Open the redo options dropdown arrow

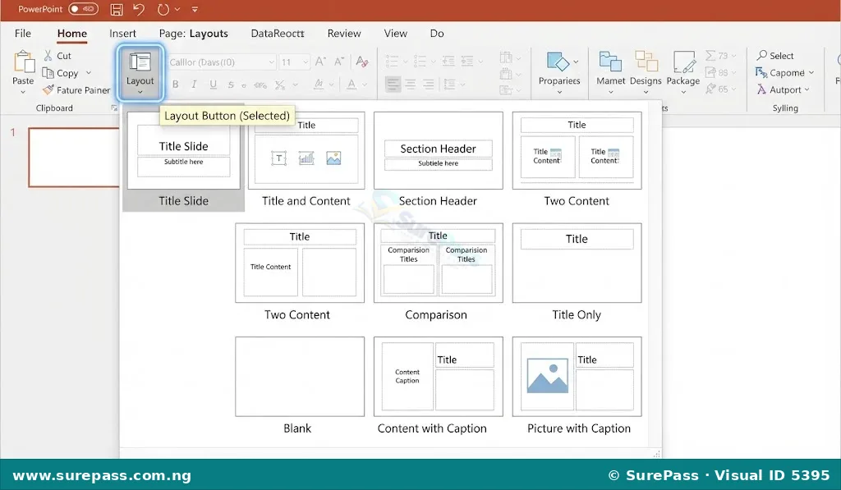pyautogui.click(x=177, y=9)
